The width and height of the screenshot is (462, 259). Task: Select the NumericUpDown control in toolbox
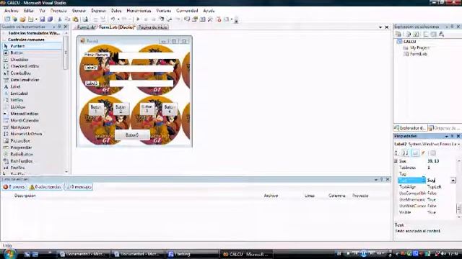[32, 134]
